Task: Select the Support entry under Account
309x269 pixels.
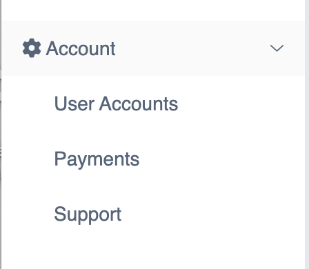Action: [88, 215]
